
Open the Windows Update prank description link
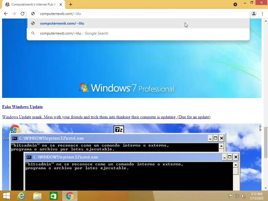[x=106, y=117]
